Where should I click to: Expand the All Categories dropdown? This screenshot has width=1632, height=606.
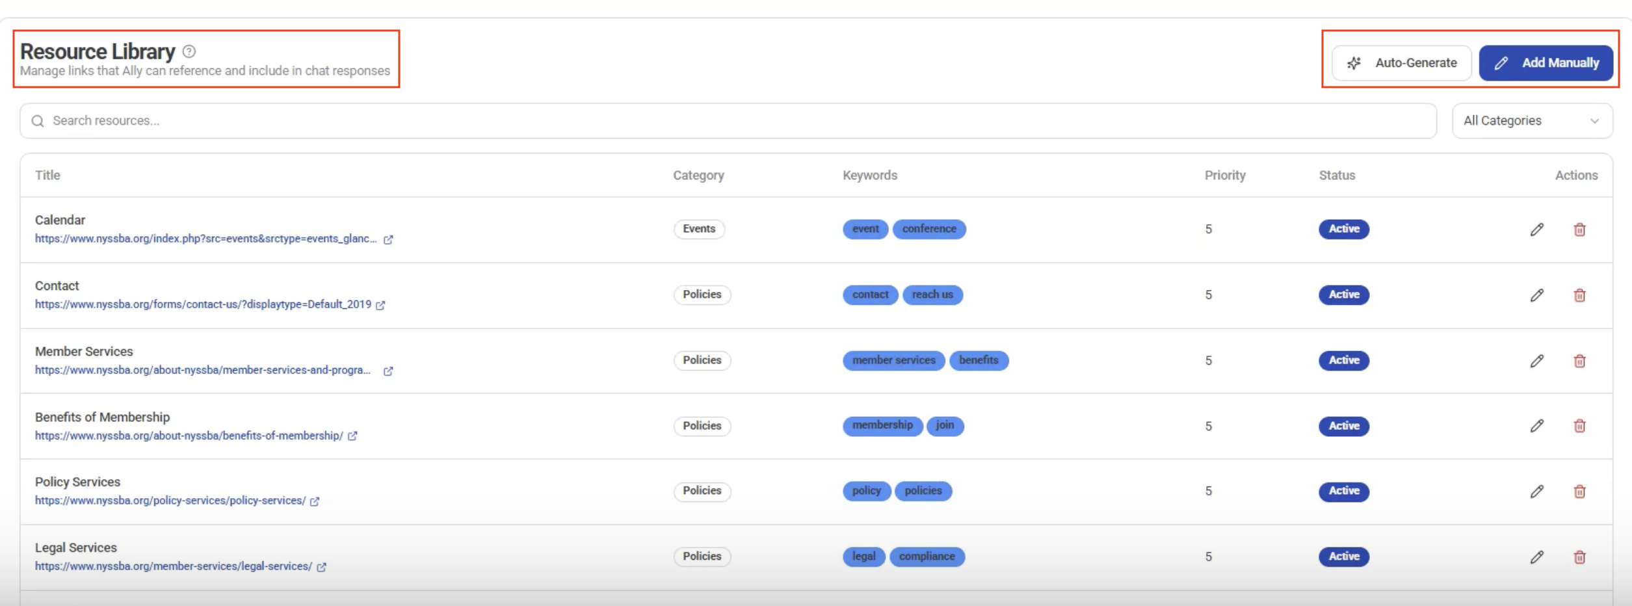click(x=1531, y=121)
